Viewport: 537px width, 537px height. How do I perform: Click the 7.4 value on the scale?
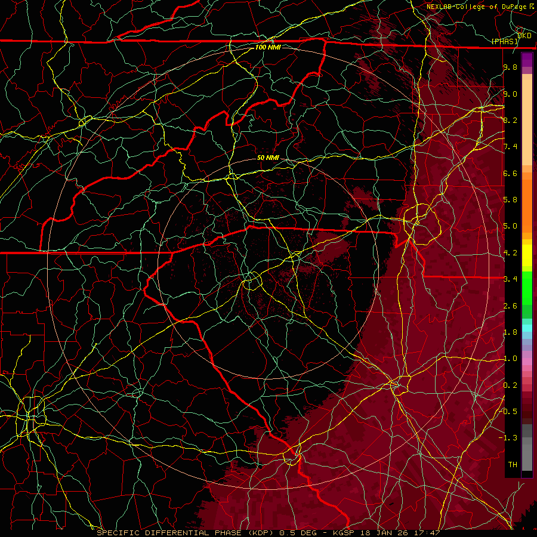pos(510,147)
